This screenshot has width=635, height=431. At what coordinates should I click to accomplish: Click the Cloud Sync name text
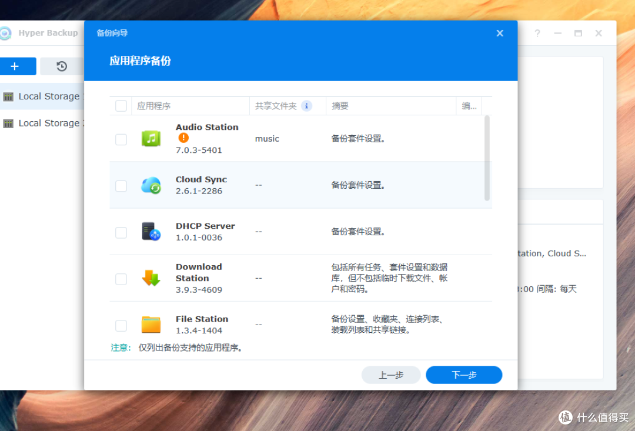coord(201,179)
